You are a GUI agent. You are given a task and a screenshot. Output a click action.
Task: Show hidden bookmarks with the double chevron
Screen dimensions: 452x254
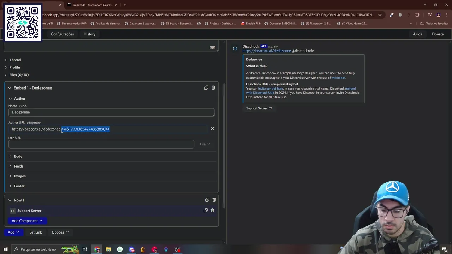[411, 24]
